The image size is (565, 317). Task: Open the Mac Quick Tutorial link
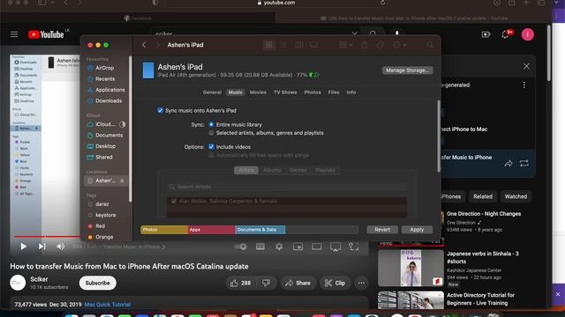[x=108, y=305]
